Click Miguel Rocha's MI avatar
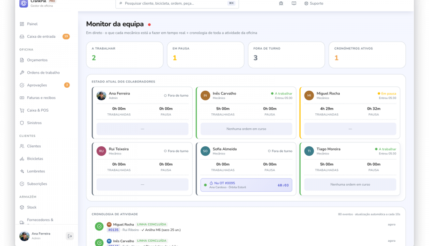This screenshot has width=429, height=246. click(x=309, y=95)
